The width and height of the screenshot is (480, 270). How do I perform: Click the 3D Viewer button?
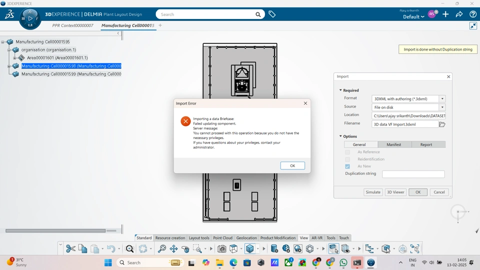[395, 192]
